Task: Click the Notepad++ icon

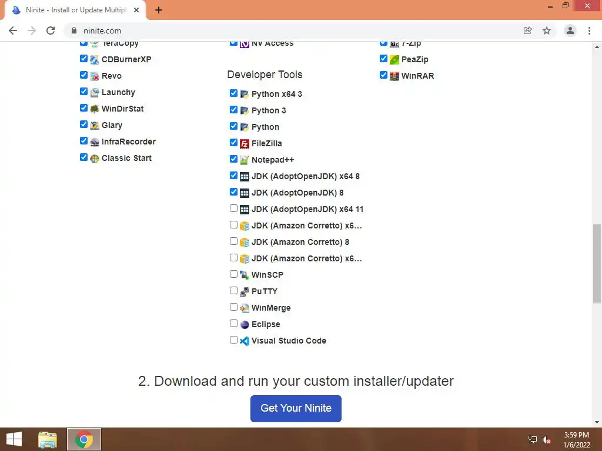Action: click(244, 160)
